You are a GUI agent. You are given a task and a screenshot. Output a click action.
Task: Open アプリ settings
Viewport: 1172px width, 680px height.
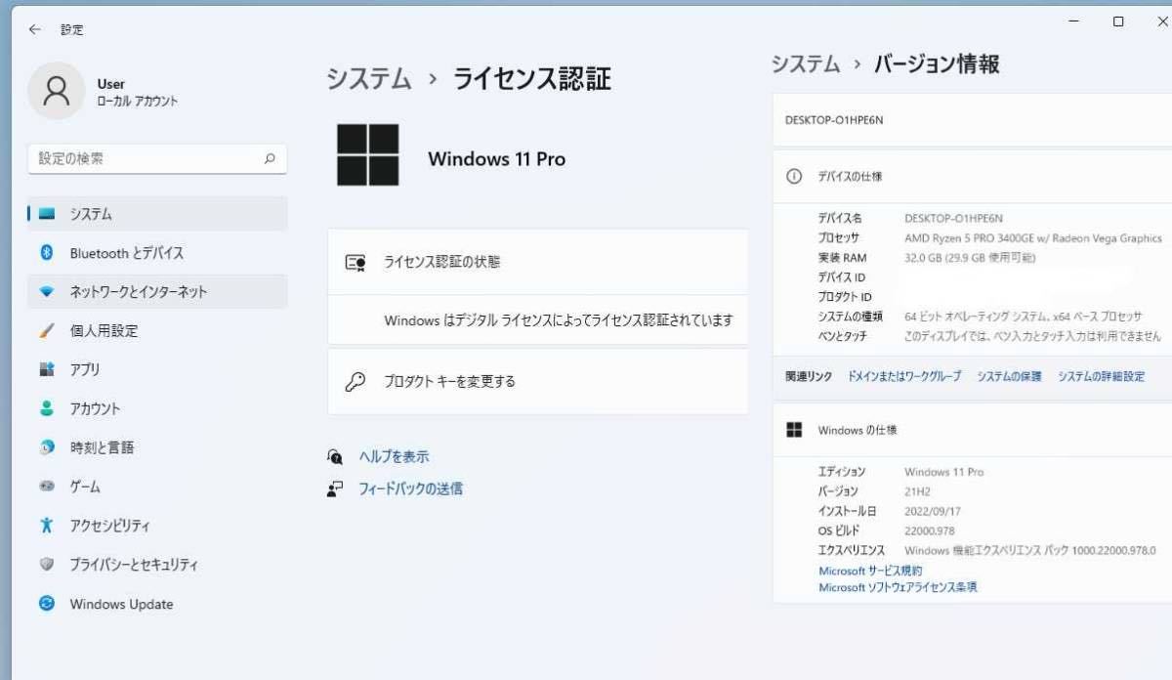(x=157, y=370)
